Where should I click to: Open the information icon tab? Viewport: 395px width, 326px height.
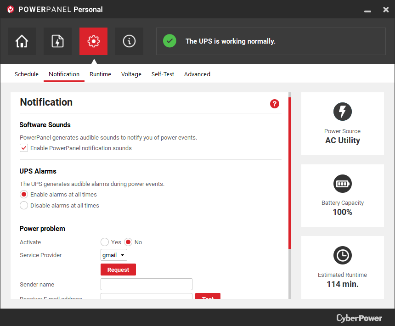tap(129, 41)
